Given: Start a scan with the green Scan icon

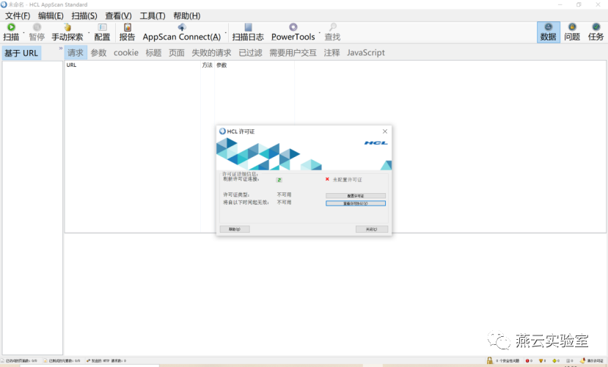Looking at the screenshot, I should pyautogui.click(x=11, y=27).
